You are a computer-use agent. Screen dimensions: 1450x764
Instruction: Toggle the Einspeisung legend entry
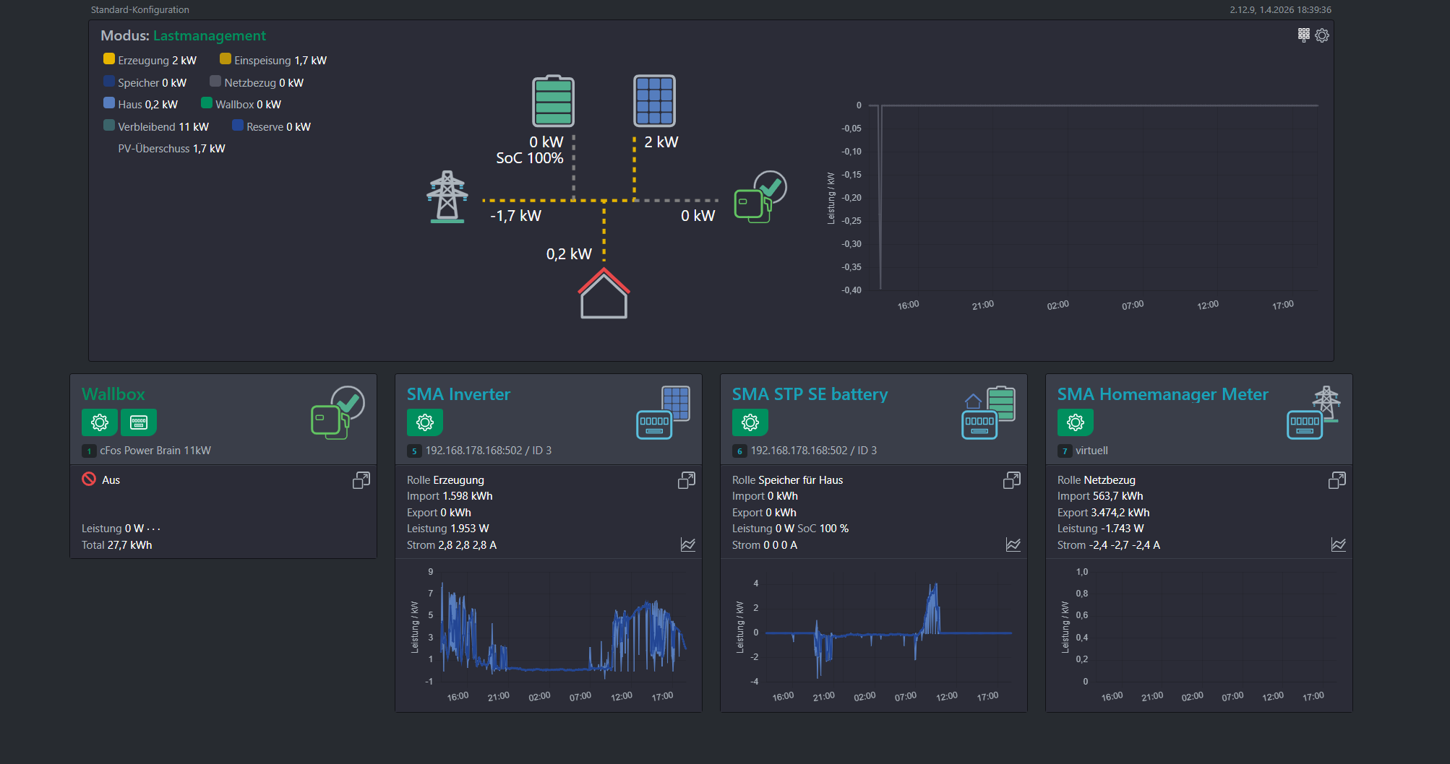273,60
